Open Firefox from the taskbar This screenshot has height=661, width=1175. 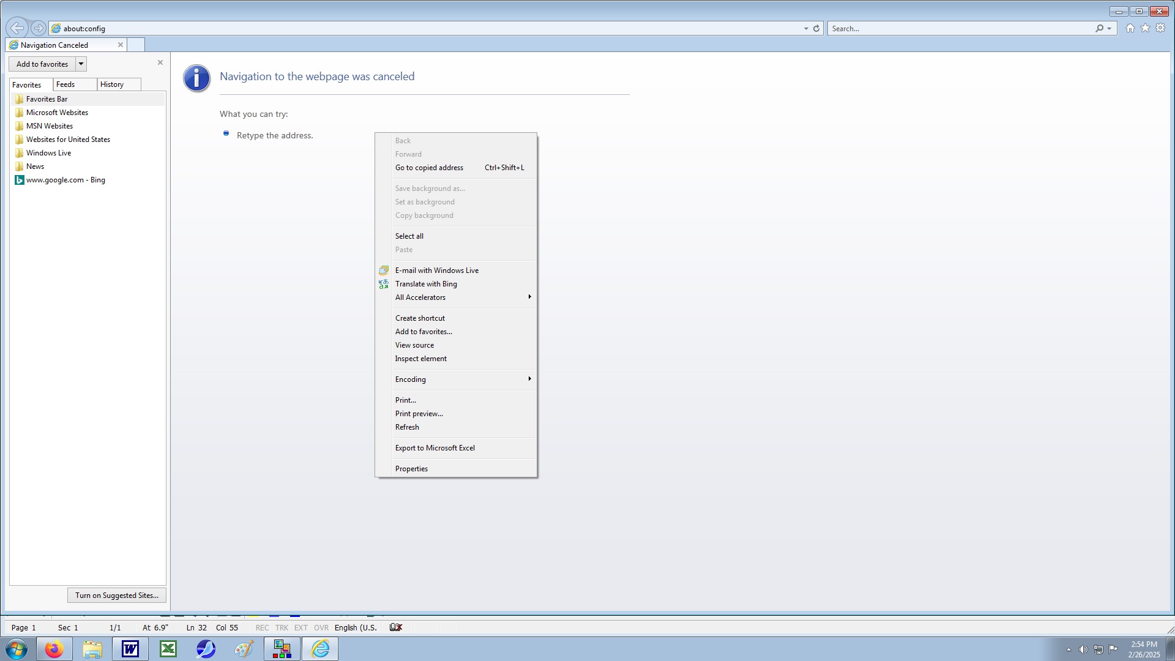click(x=54, y=649)
